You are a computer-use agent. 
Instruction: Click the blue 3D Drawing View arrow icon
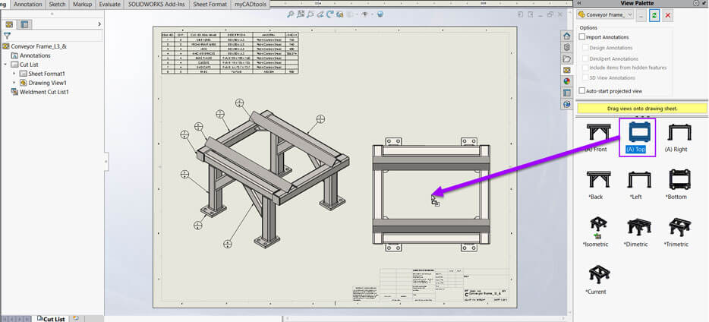[x=330, y=14]
